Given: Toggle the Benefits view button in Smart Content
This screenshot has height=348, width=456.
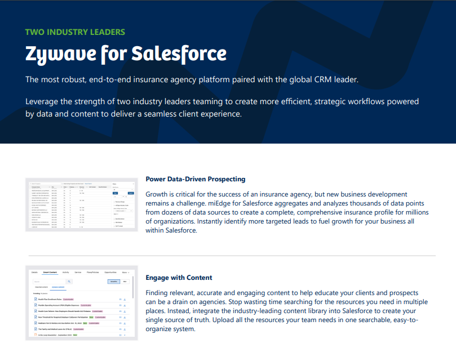Looking at the screenshot, I should point(113,282).
